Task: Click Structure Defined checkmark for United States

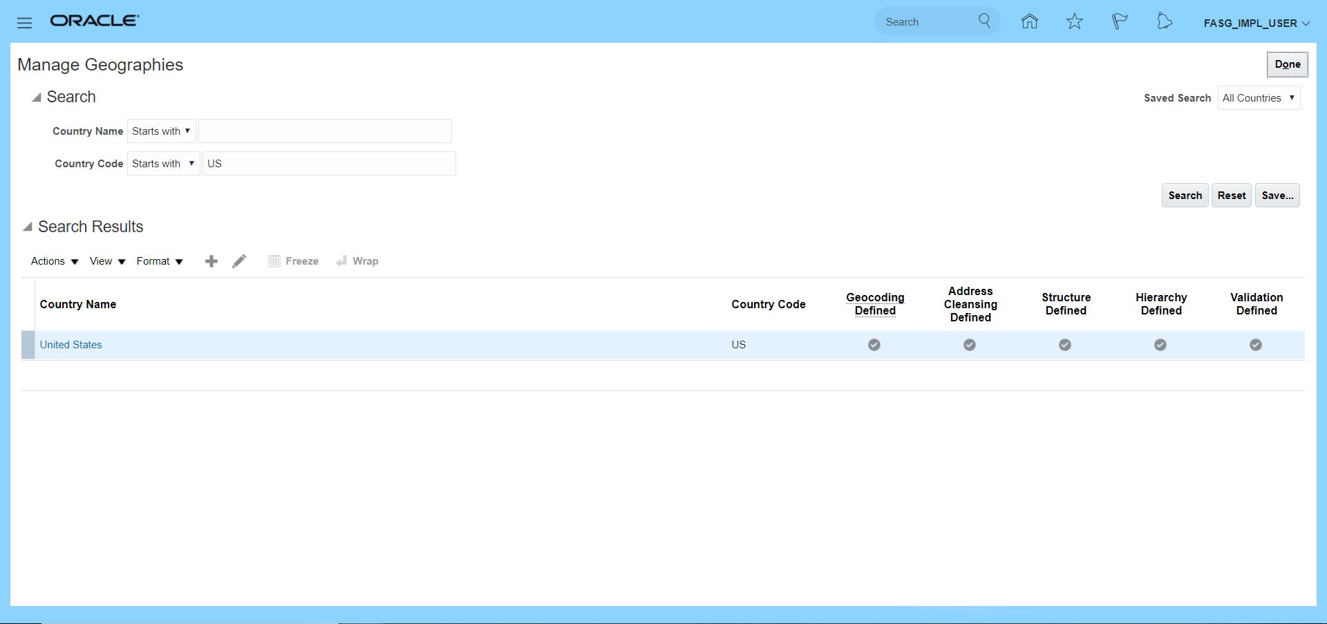Action: [1065, 345]
